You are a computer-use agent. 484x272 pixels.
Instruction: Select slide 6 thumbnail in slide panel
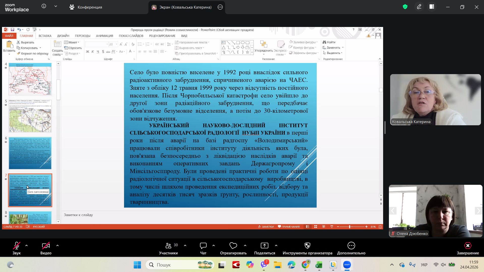coord(30,153)
